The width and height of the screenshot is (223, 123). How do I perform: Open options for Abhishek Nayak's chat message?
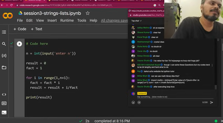(x=212, y=65)
